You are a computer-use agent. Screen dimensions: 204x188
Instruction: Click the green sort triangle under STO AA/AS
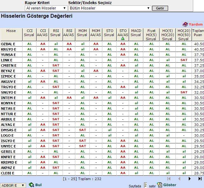tap(123, 39)
